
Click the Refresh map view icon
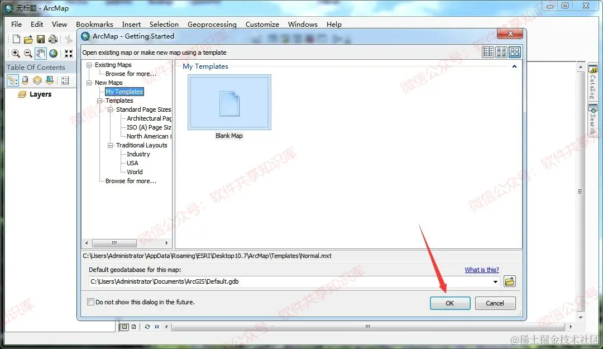(x=147, y=327)
